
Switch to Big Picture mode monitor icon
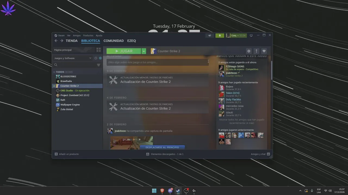(x=251, y=35)
